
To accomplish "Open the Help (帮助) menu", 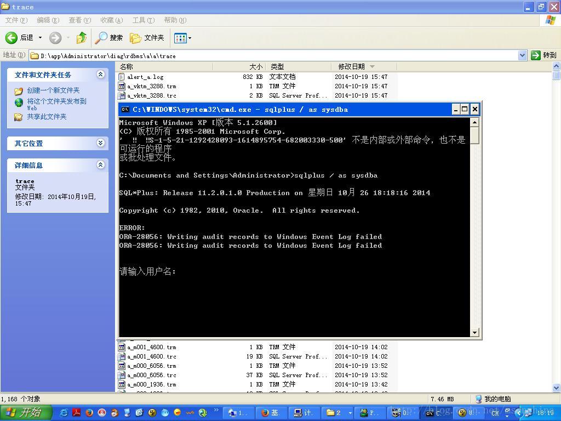I will click(175, 20).
